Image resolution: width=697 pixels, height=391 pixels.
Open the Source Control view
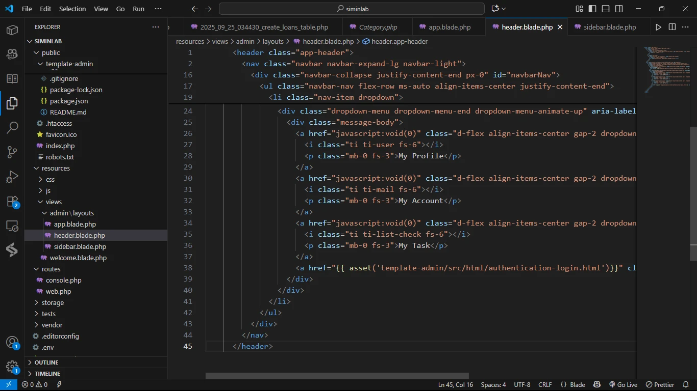coord(12,152)
